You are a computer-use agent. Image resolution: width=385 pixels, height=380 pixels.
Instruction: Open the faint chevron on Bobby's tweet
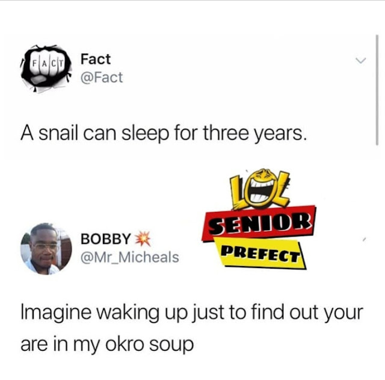(364, 239)
